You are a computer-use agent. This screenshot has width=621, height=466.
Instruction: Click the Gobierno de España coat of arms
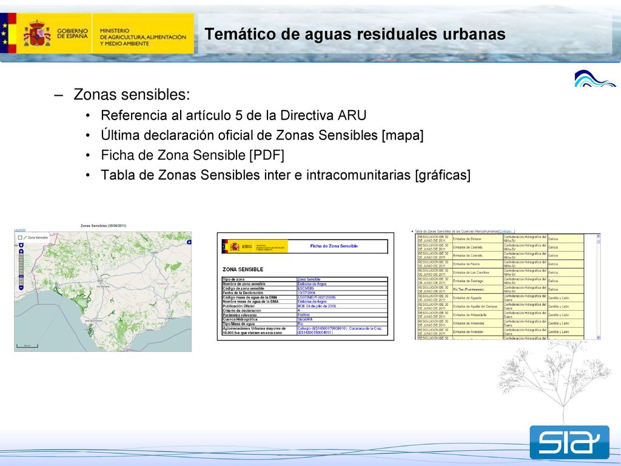pyautogui.click(x=37, y=33)
